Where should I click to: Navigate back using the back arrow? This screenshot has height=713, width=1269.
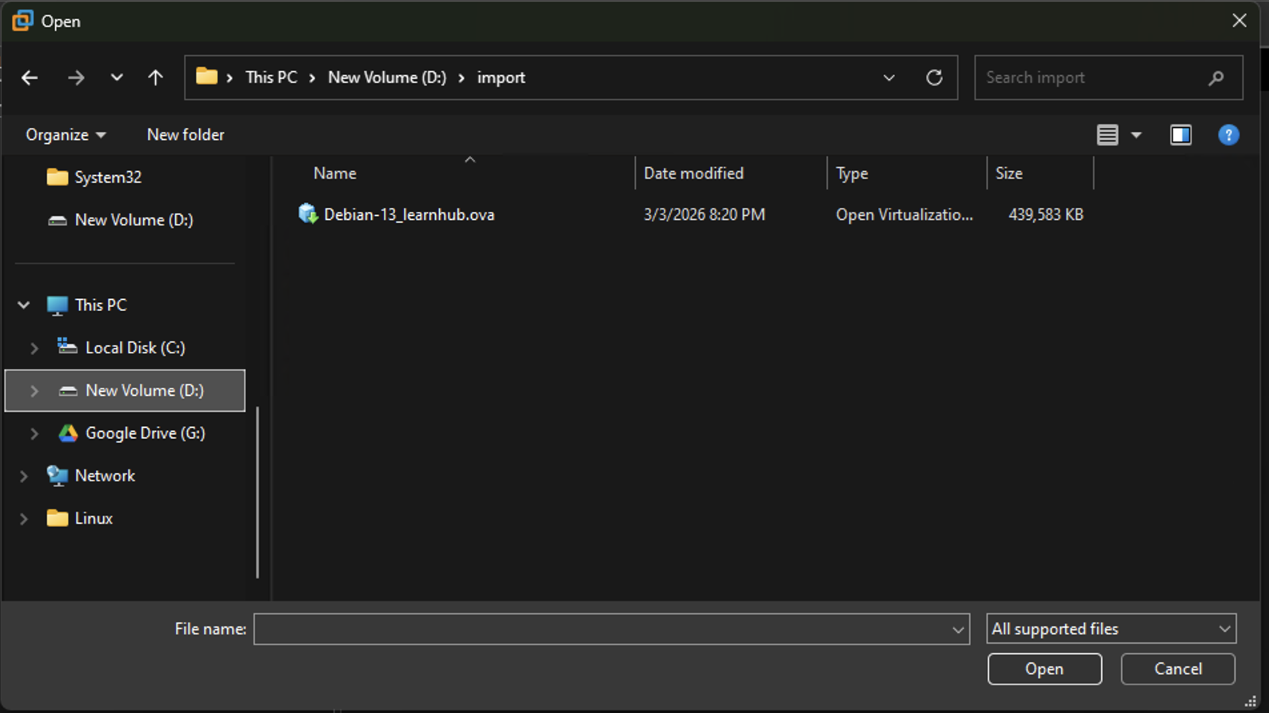coord(29,77)
